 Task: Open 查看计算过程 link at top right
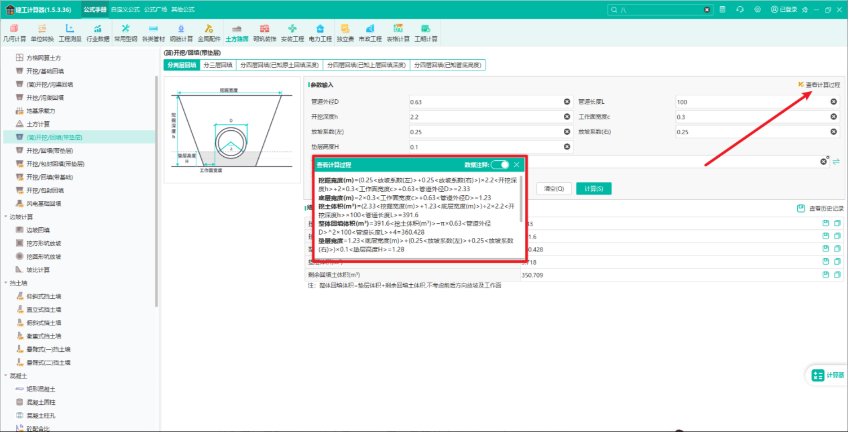coord(819,85)
